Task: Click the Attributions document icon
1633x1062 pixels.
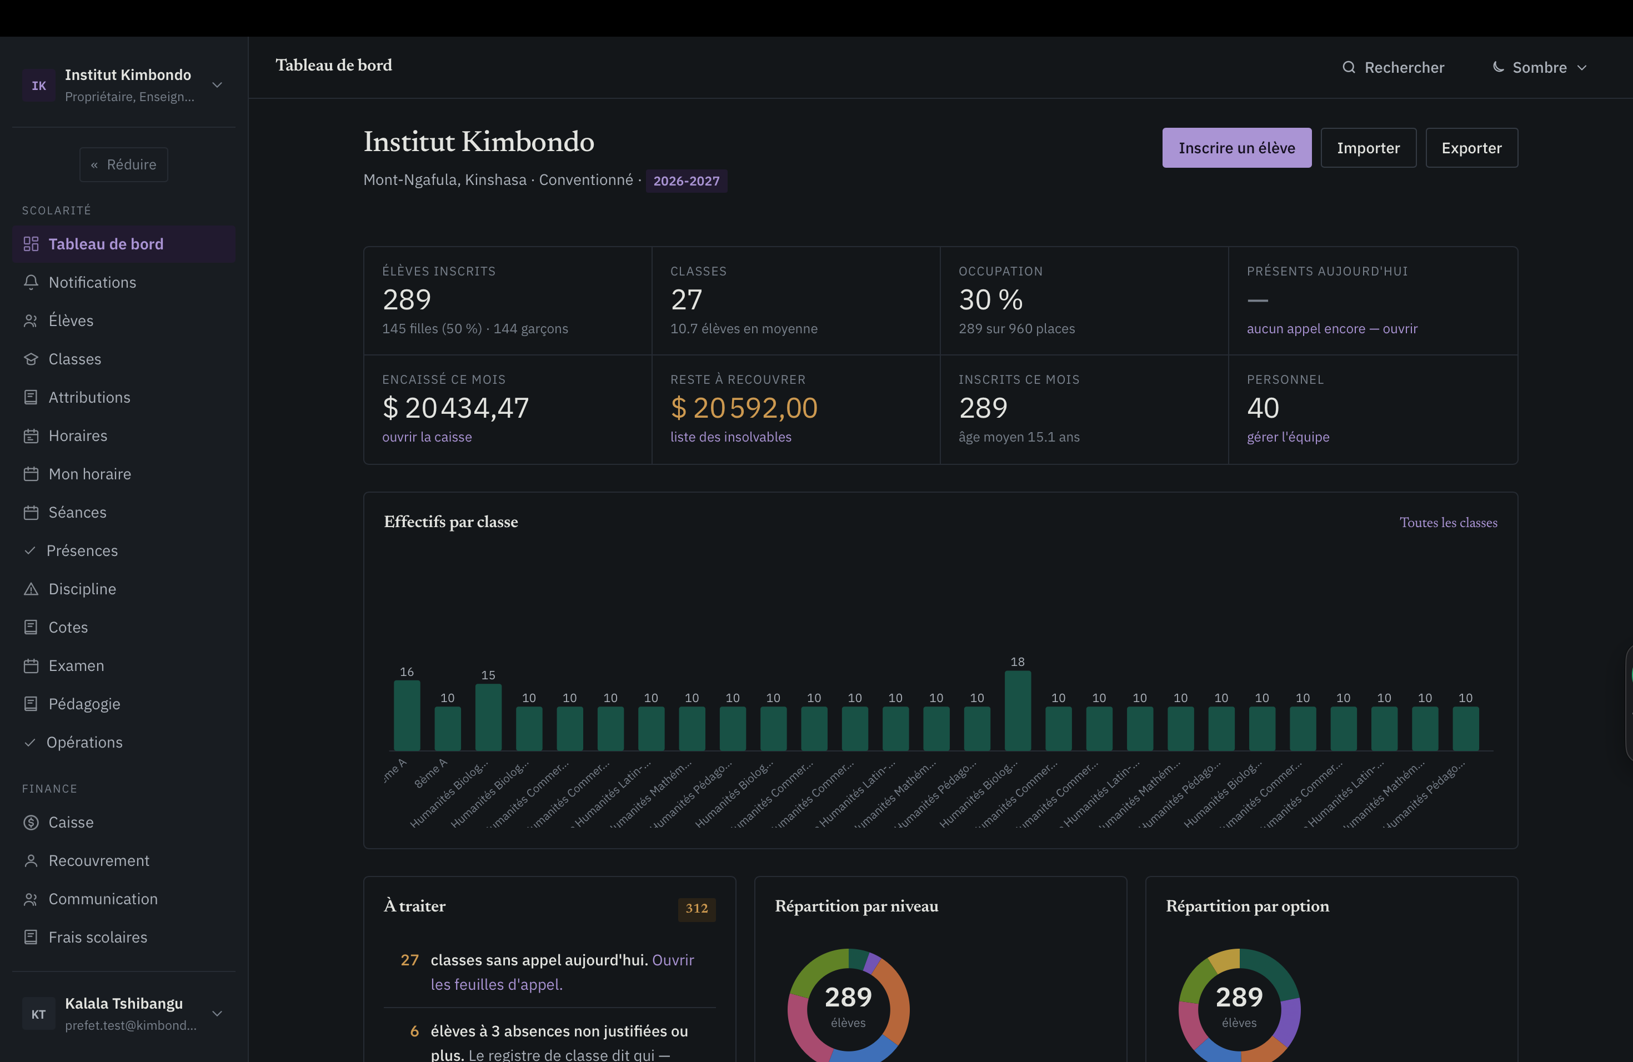Action: pos(31,397)
